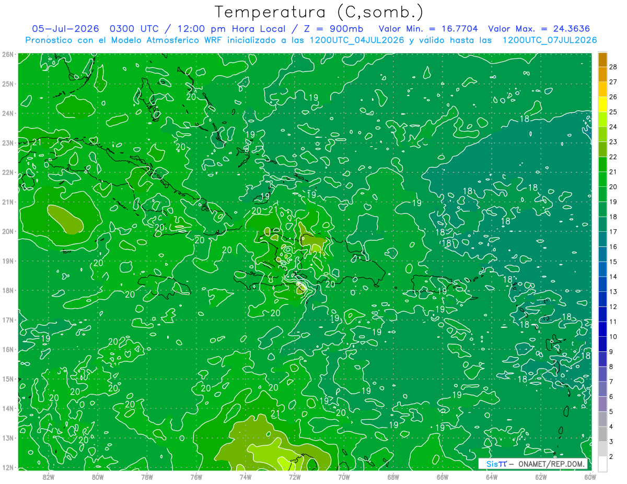Click the 25N latitude axis label
This screenshot has width=627, height=484.
tap(8, 84)
